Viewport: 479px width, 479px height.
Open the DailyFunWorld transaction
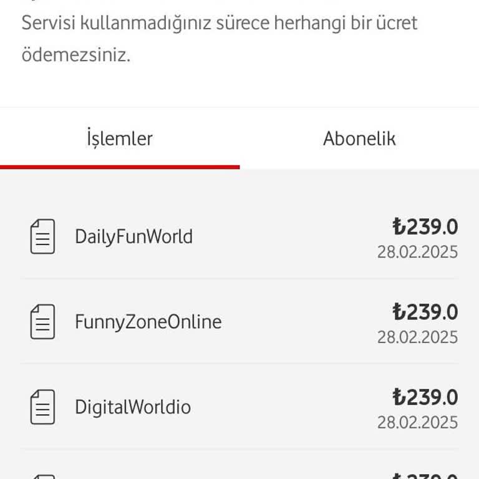(239, 236)
